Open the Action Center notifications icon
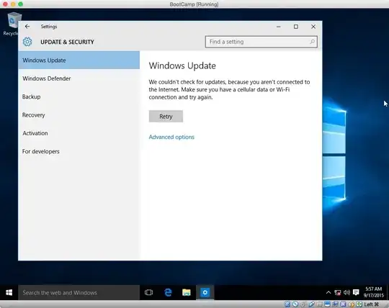This screenshot has height=308, width=389. [x=356, y=292]
